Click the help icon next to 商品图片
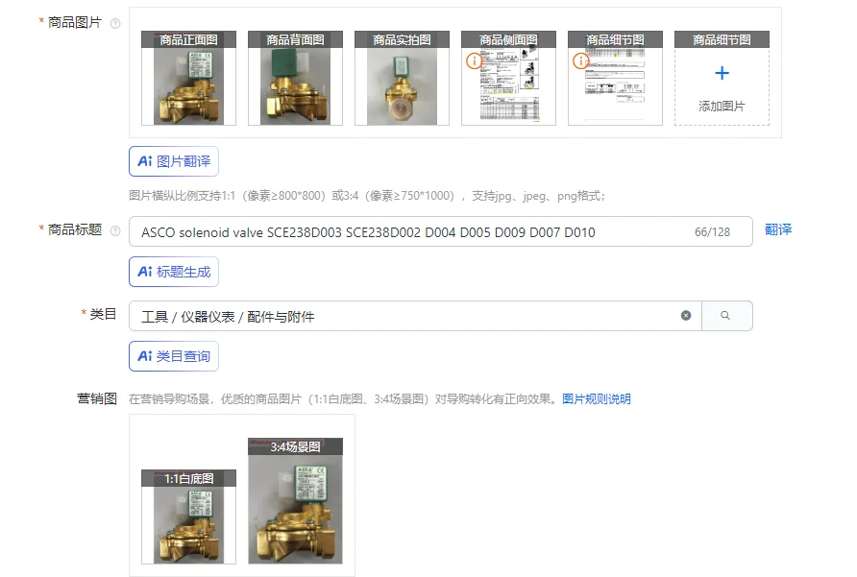The height and width of the screenshot is (577, 857). [x=115, y=23]
